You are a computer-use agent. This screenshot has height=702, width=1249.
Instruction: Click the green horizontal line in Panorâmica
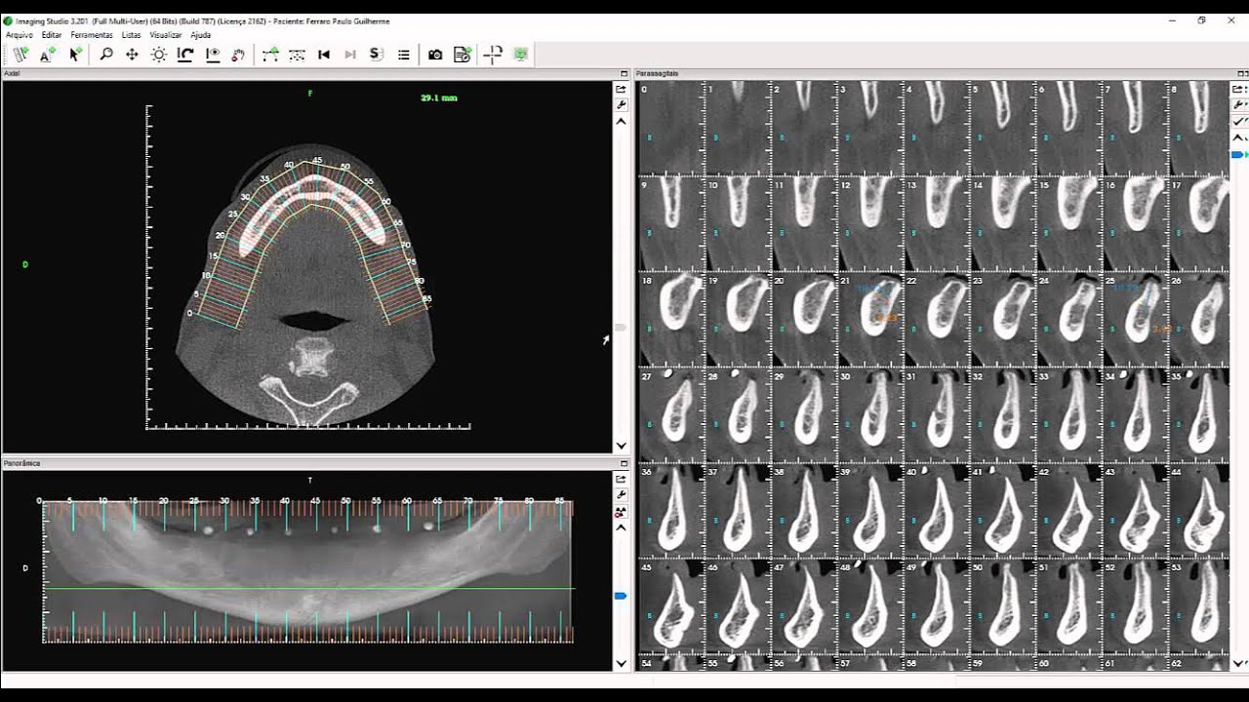click(x=310, y=588)
